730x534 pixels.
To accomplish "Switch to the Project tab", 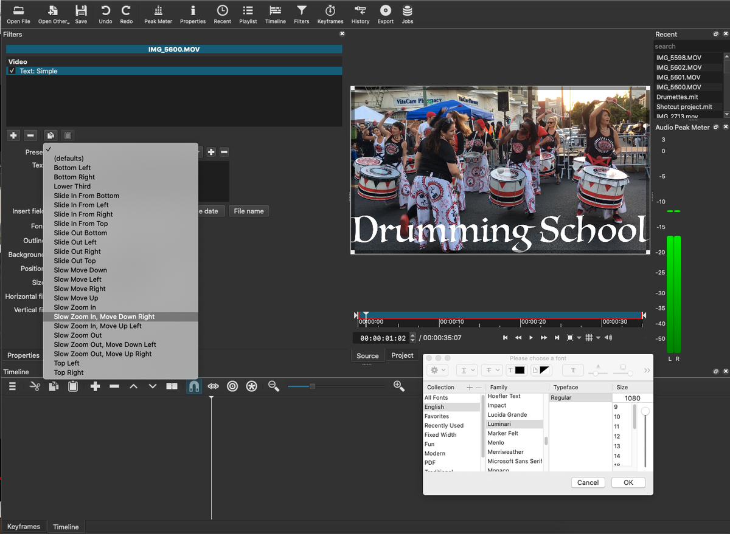I will 402,355.
